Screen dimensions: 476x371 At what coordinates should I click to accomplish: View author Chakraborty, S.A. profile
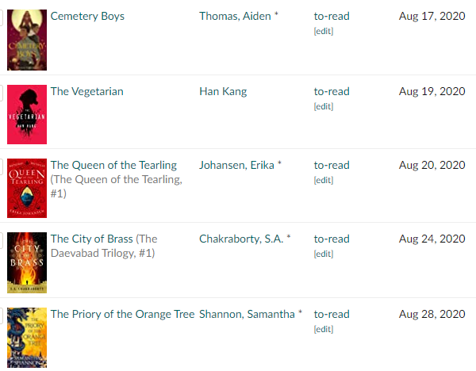coord(242,239)
